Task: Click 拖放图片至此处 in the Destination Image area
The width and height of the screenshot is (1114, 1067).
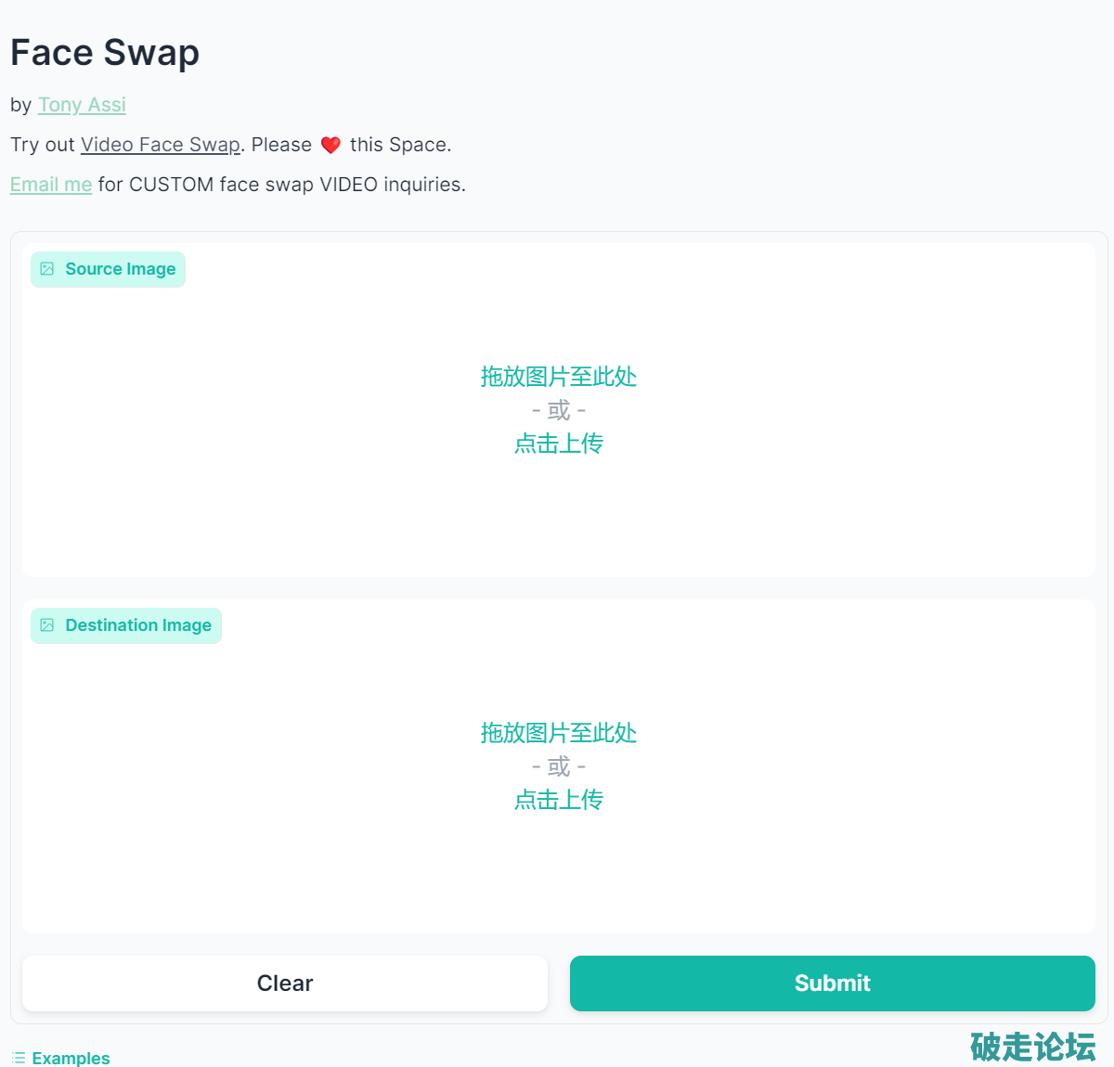Action: coord(559,733)
